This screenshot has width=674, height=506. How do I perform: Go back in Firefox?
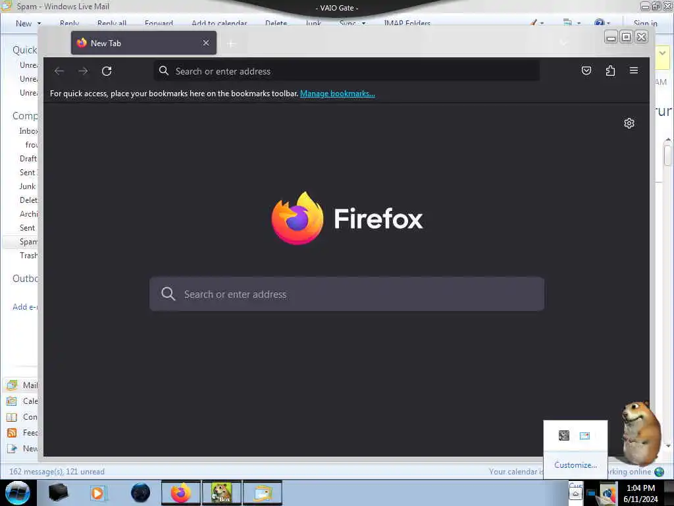[x=59, y=71]
